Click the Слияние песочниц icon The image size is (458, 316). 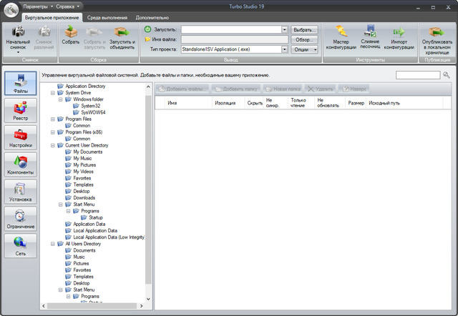point(370,31)
